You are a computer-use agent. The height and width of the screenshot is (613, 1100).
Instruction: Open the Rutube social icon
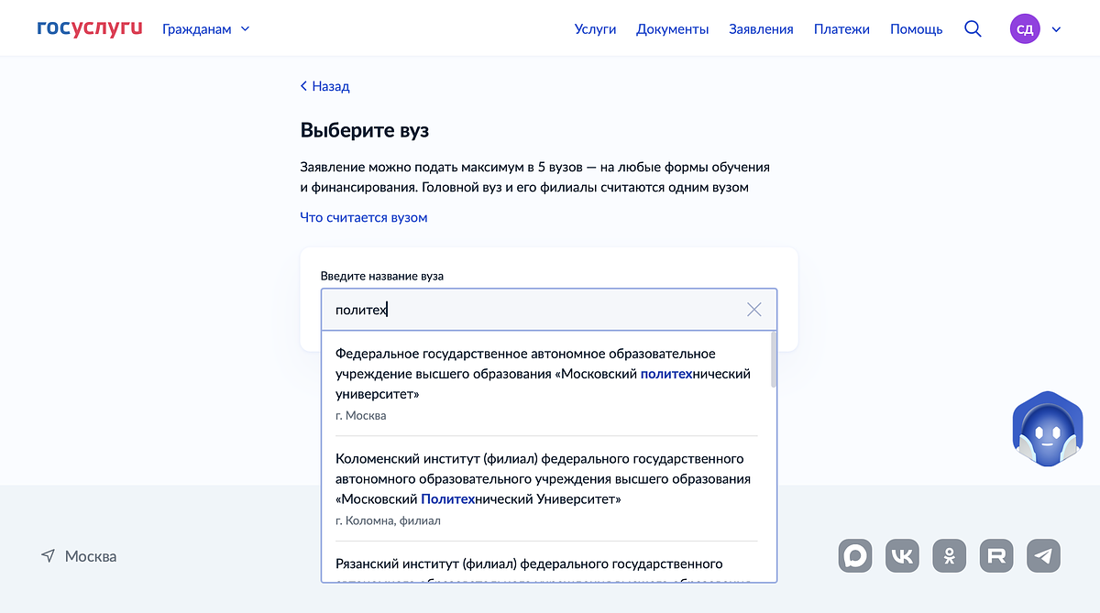pyautogui.click(x=996, y=556)
